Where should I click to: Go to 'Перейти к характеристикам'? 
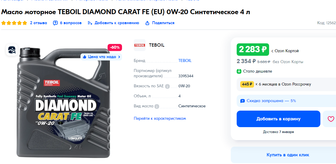160,118
